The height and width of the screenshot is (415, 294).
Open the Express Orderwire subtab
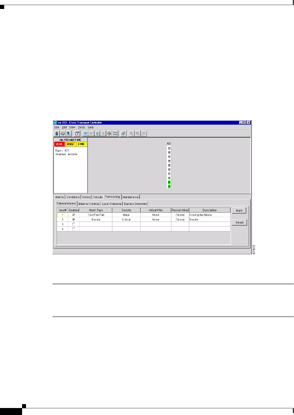135,204
